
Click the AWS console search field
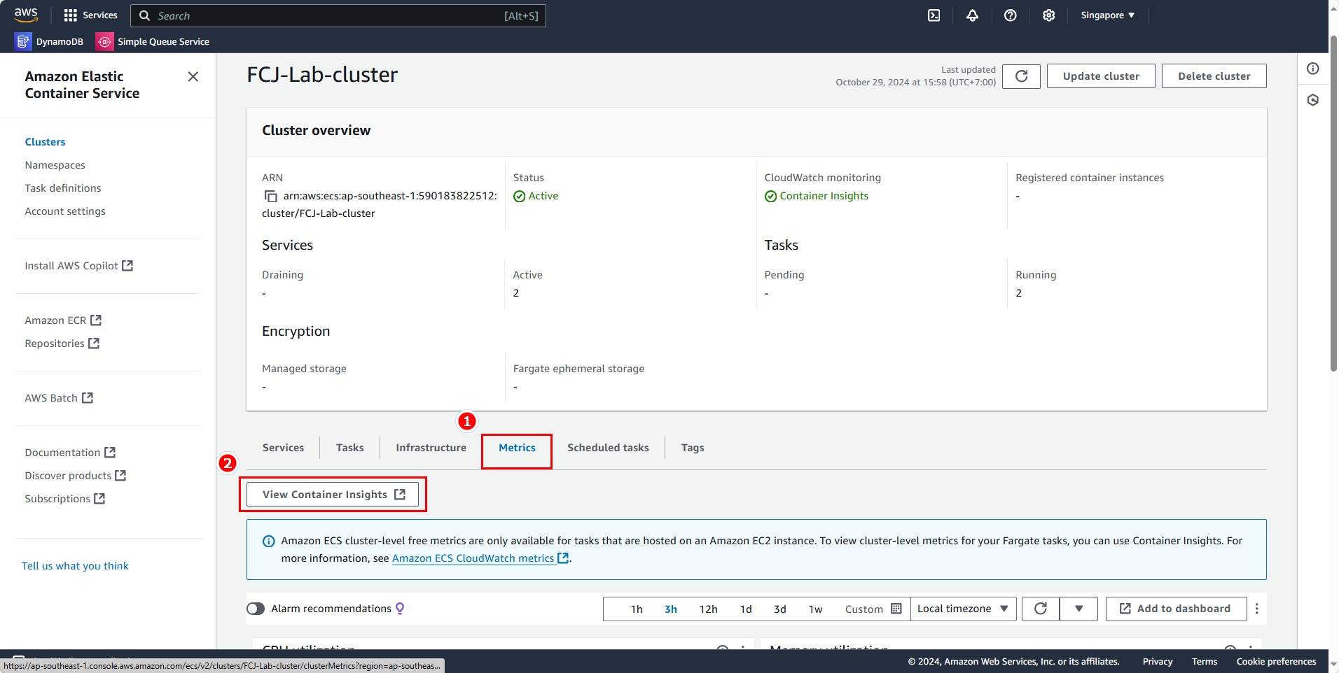point(338,15)
